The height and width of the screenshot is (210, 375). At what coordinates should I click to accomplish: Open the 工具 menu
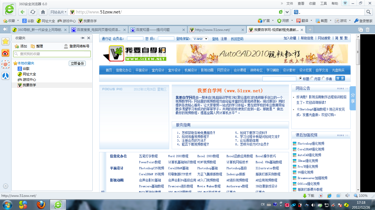point(324,4)
